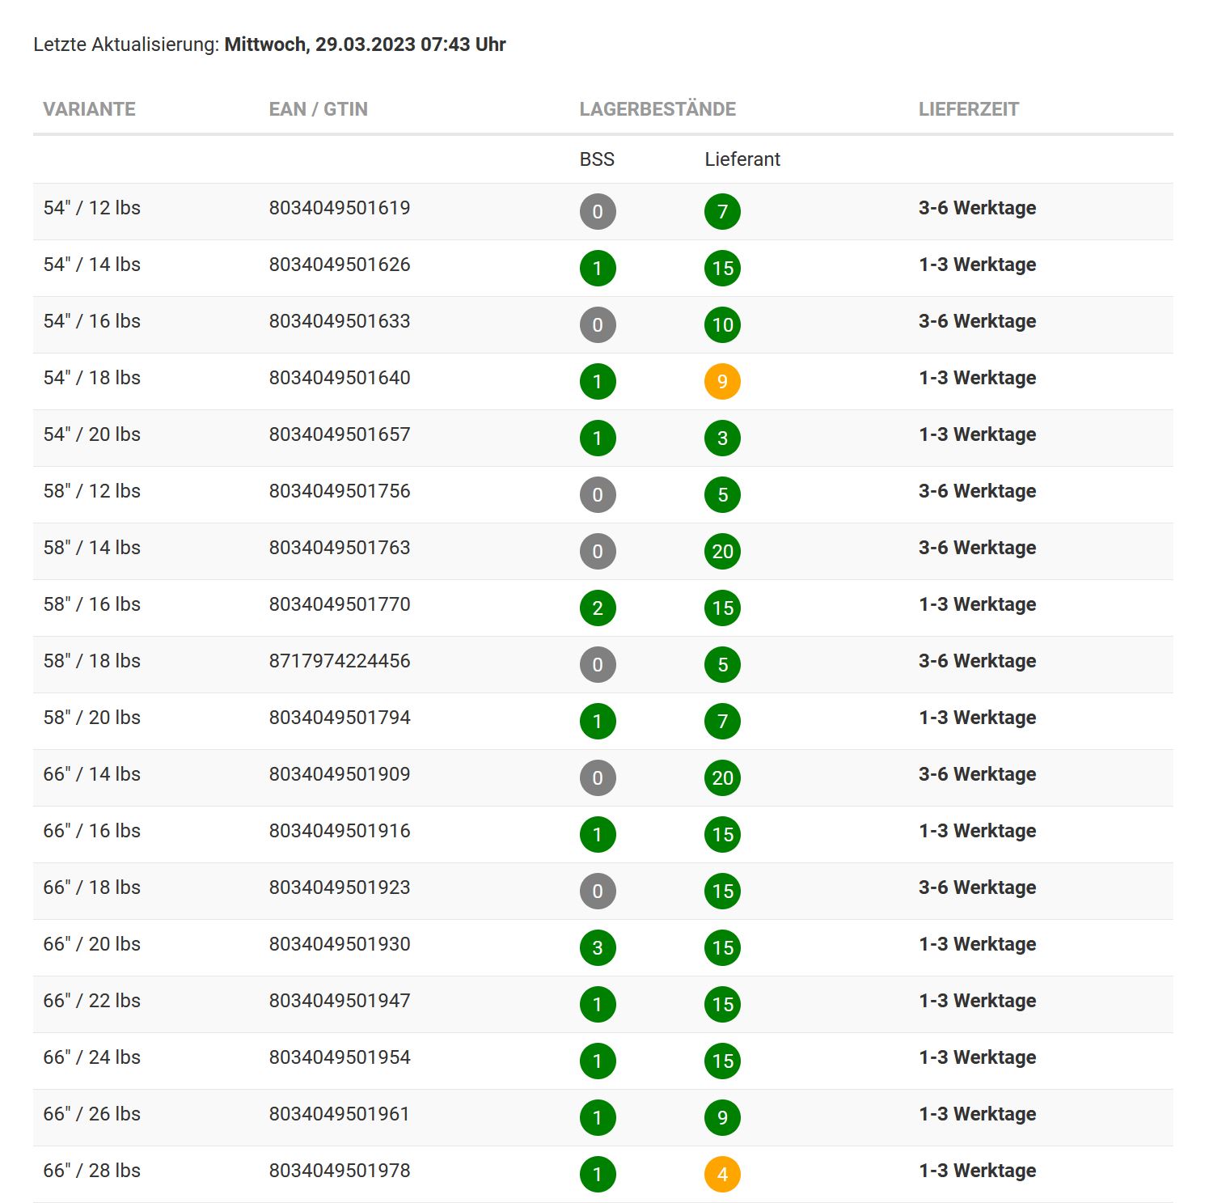Click supplier badge 9 in the 66" / 26 lbs row

pos(722,1117)
